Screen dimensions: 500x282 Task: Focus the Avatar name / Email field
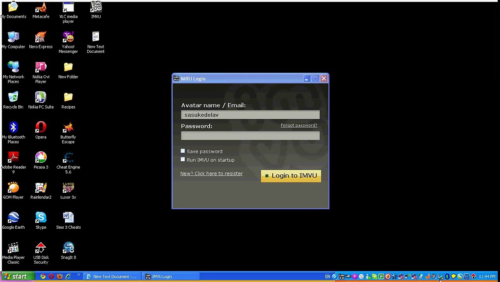click(250, 115)
